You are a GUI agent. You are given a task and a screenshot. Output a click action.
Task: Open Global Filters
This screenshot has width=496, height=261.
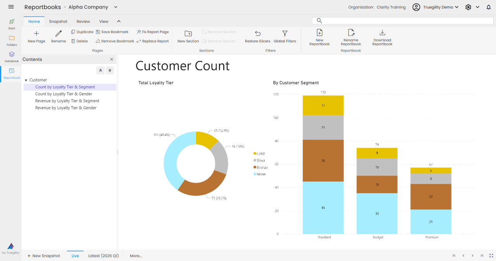(x=285, y=37)
